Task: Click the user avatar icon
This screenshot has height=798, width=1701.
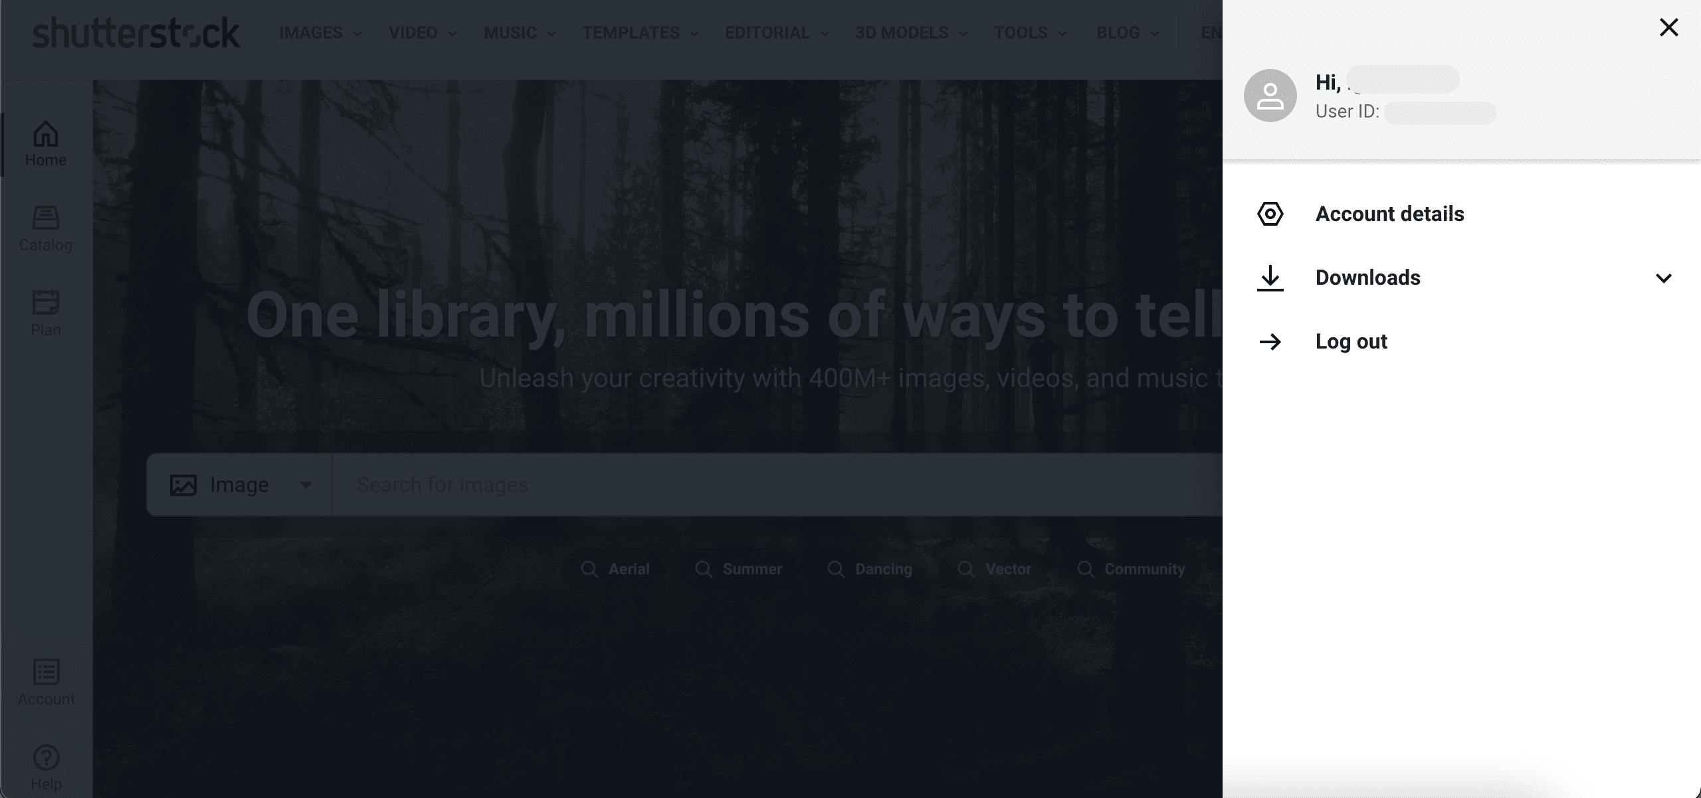Action: (1270, 96)
